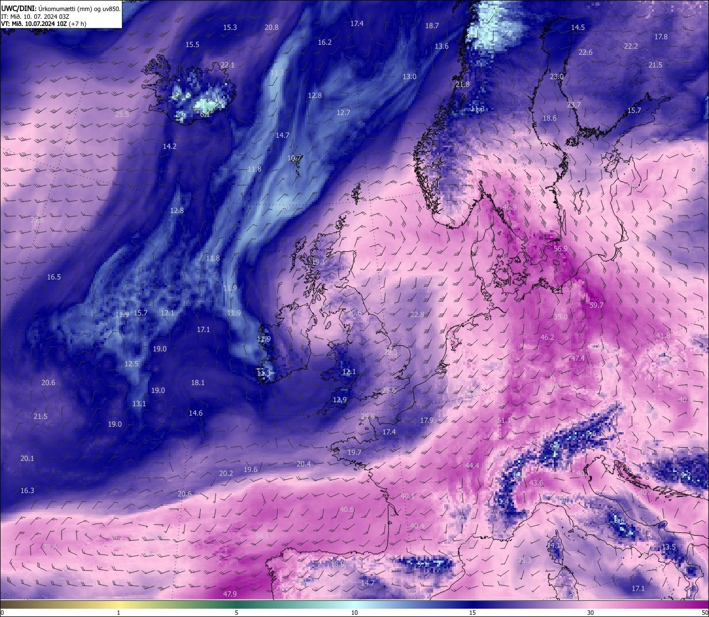
Task: Click the 41.8 value label
Action: coord(663,336)
